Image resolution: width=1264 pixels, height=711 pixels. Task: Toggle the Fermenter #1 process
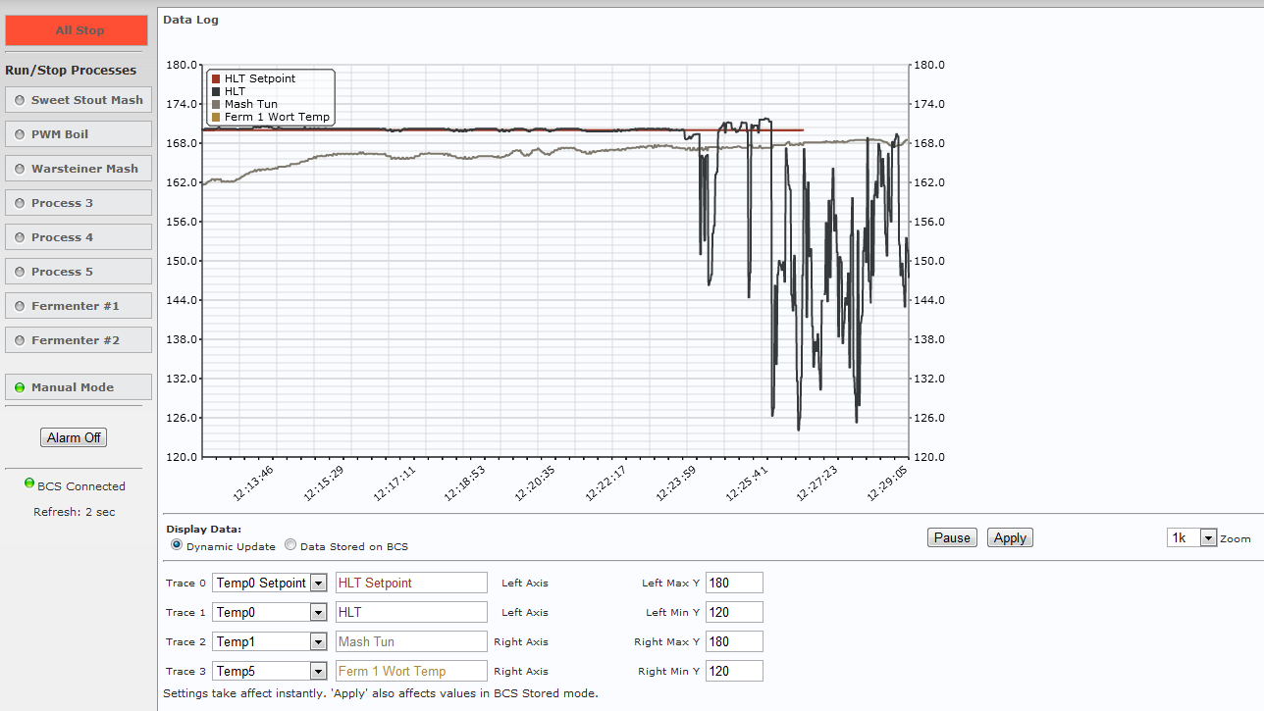(x=79, y=306)
